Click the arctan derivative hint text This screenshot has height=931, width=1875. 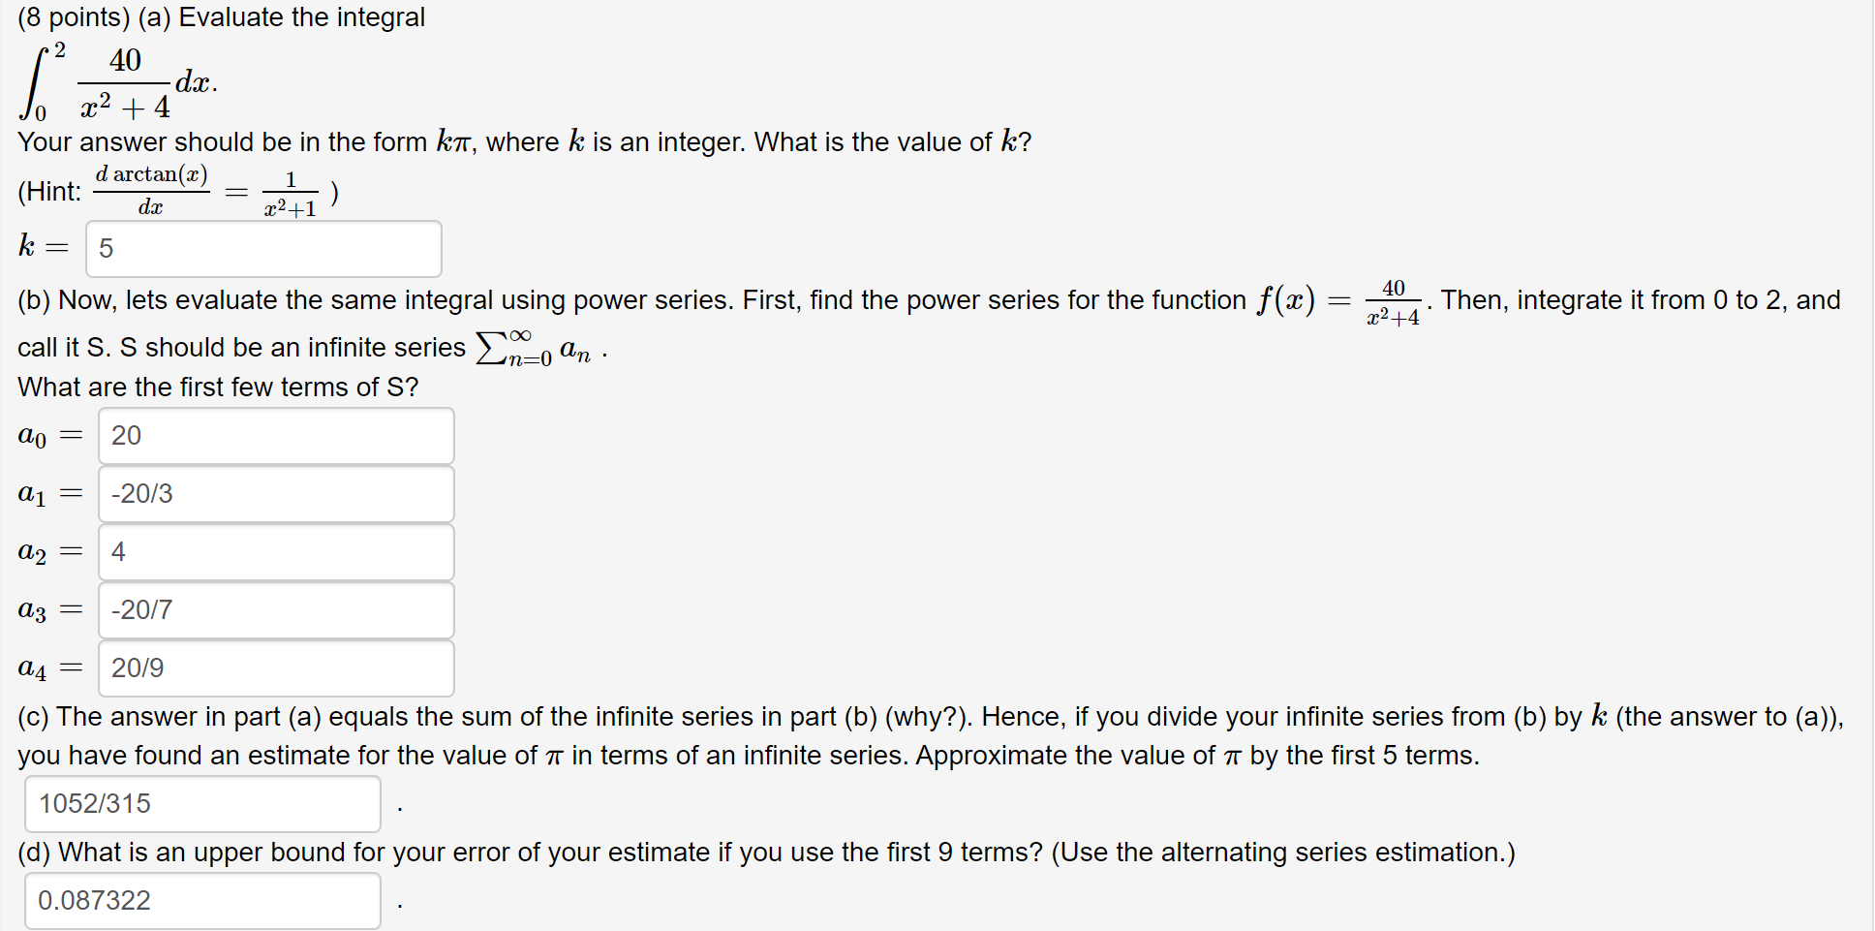174,190
